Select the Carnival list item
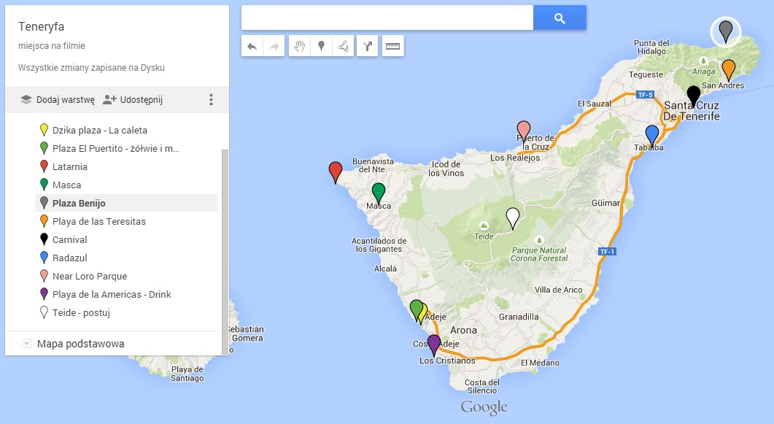Image resolution: width=774 pixels, height=424 pixels. coord(126,240)
